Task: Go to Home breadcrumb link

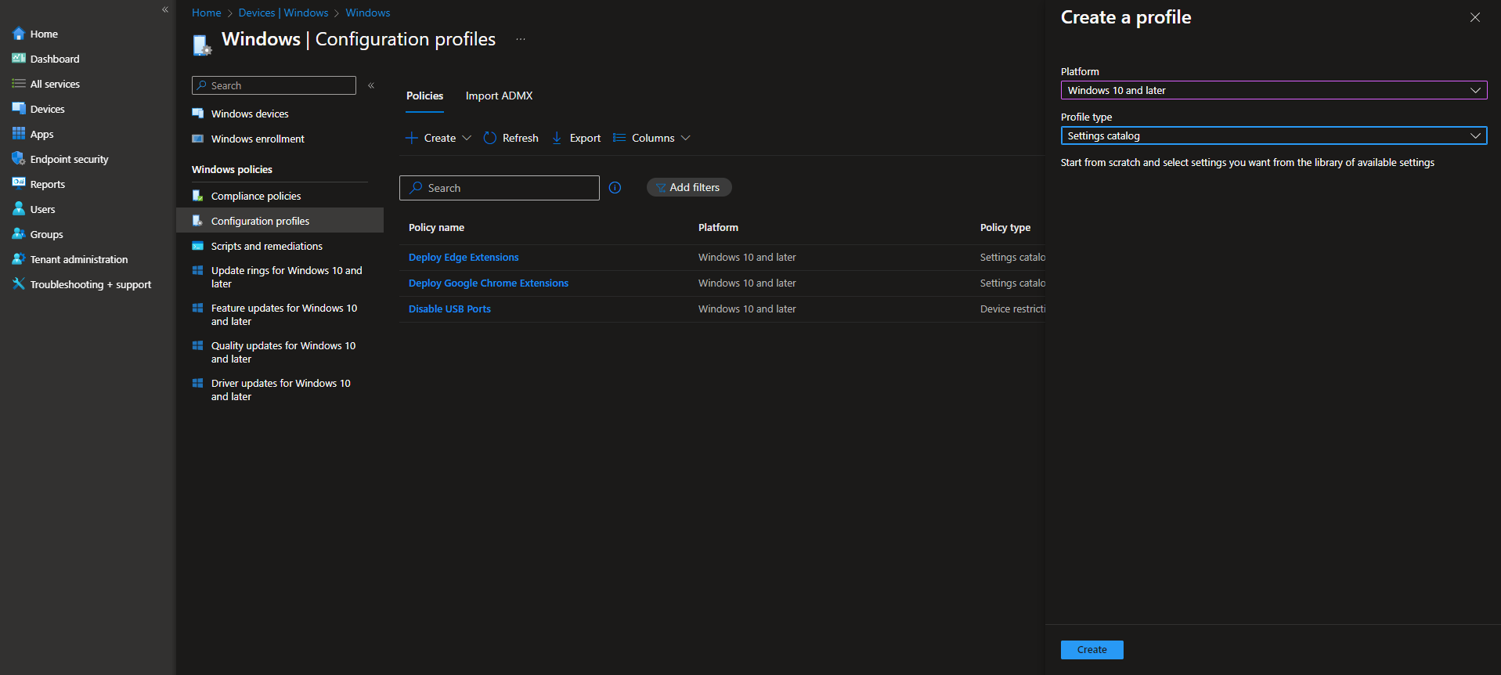Action: (x=206, y=13)
